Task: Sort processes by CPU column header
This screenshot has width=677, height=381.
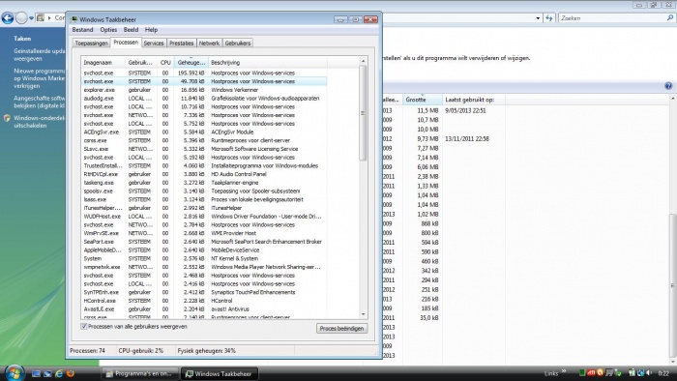Action: click(165, 63)
